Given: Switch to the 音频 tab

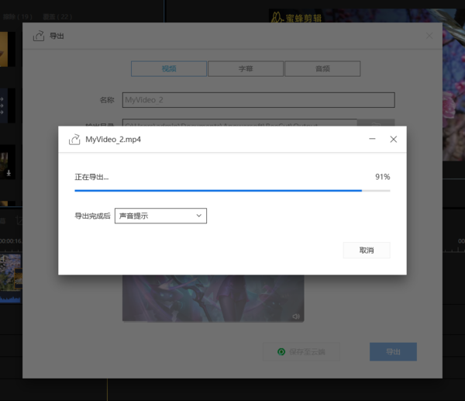Looking at the screenshot, I should [x=322, y=69].
